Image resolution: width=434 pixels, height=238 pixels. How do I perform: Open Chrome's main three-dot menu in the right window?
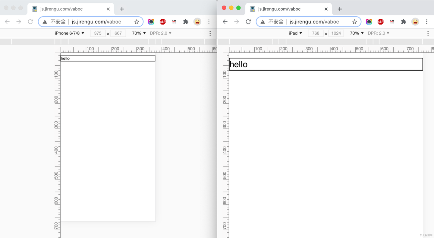pyautogui.click(x=427, y=21)
